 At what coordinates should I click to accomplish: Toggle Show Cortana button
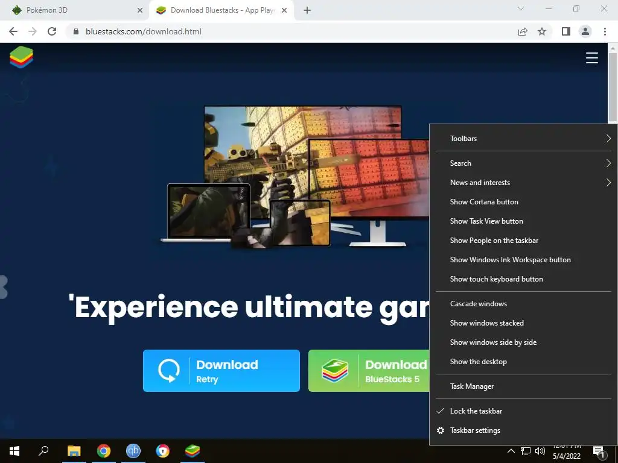[523, 201]
